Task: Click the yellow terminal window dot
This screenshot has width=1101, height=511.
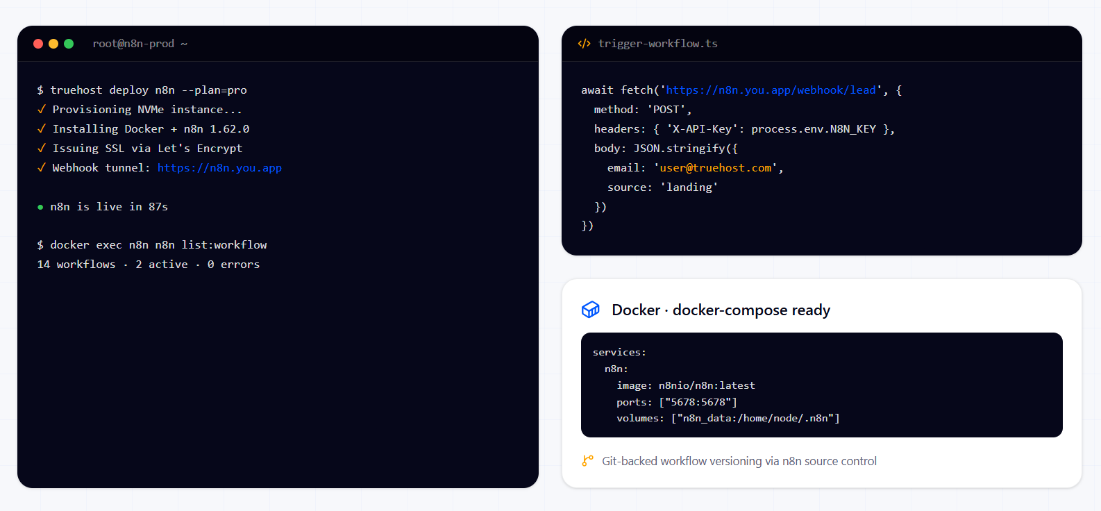Action: 53,44
